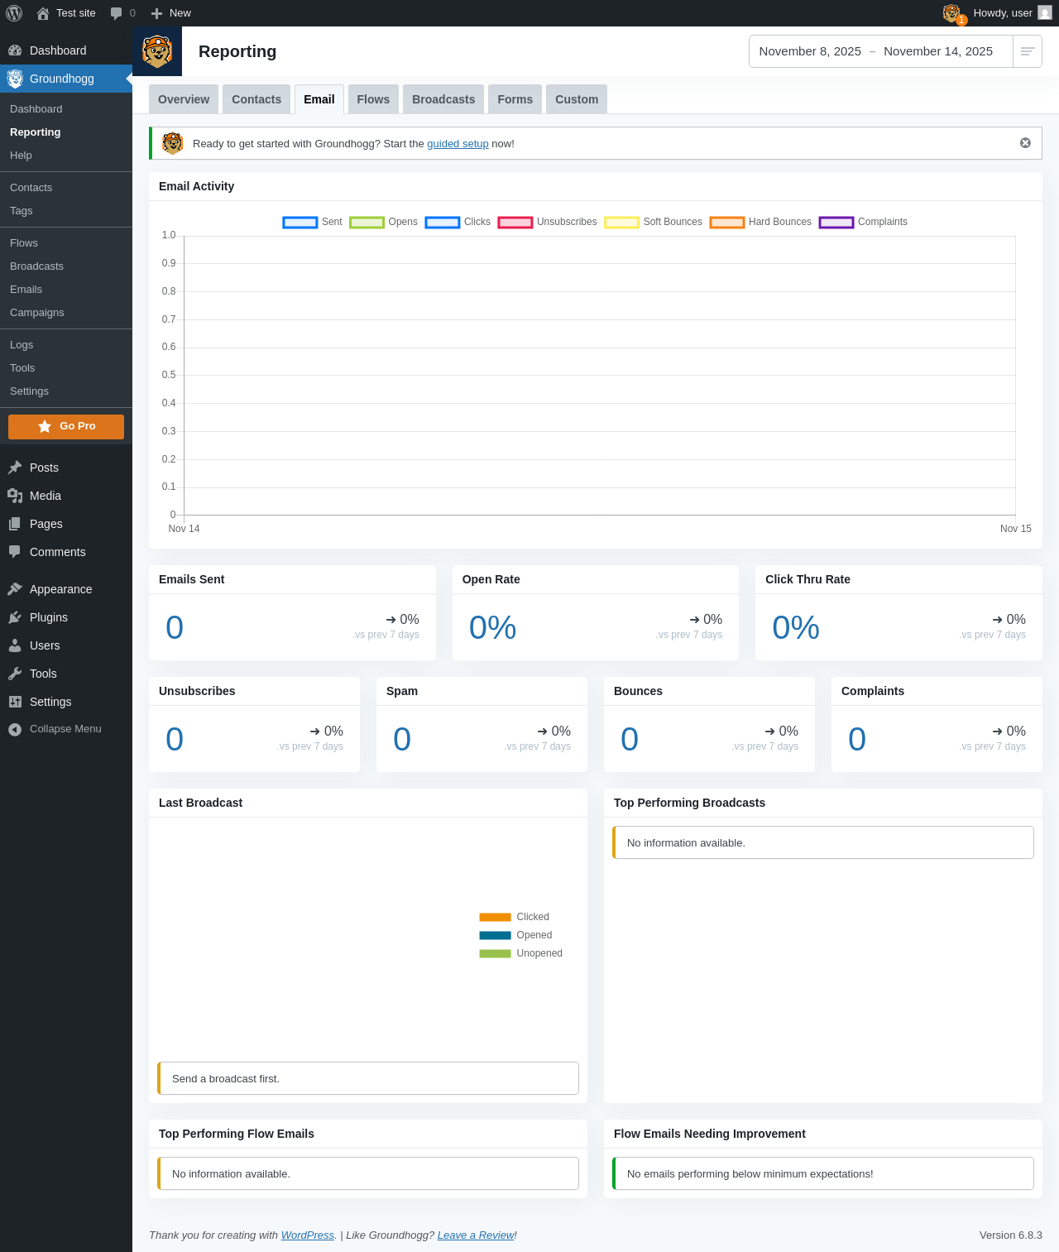Open the November 14, 2025 end date picker
Screen dimensions: 1059x1252
[x=938, y=51]
